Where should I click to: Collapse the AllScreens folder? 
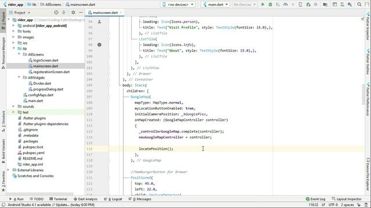[19, 54]
